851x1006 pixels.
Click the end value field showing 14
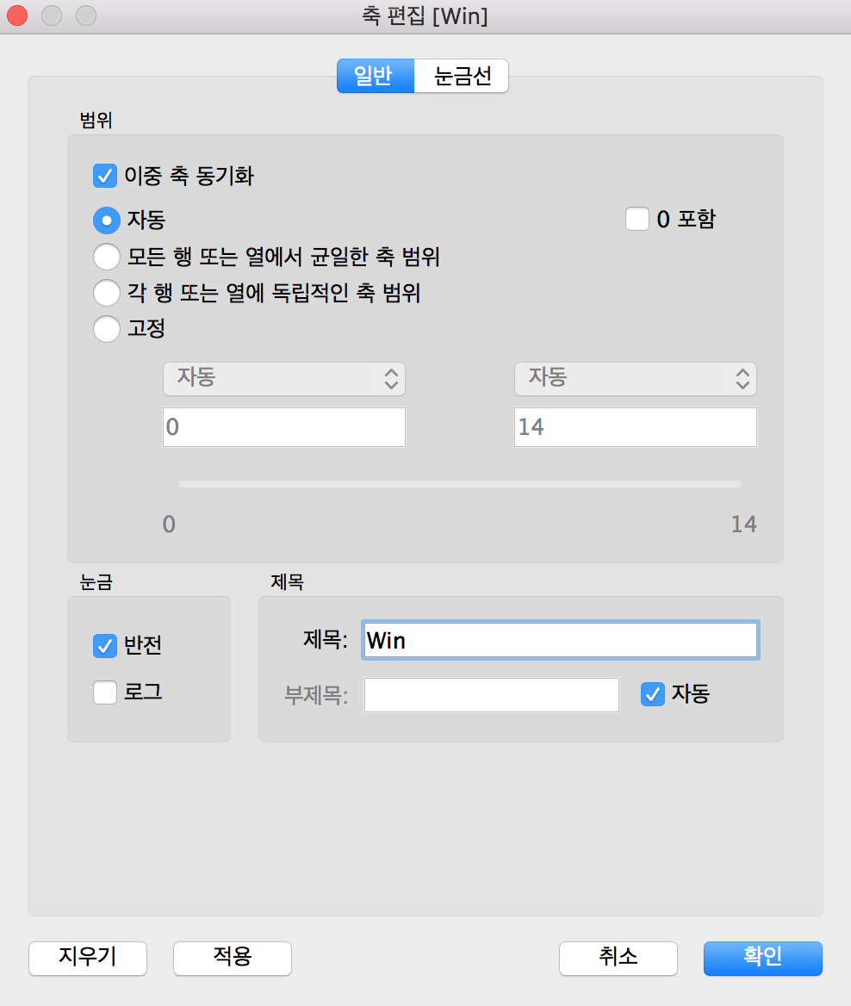tap(635, 427)
